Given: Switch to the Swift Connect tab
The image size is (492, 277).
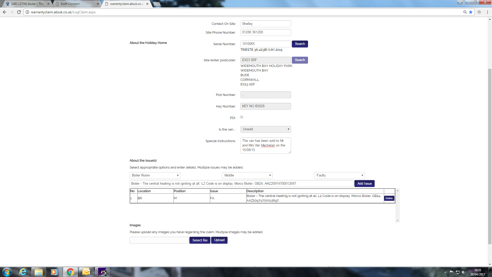Looking at the screenshot, I should pos(76,4).
